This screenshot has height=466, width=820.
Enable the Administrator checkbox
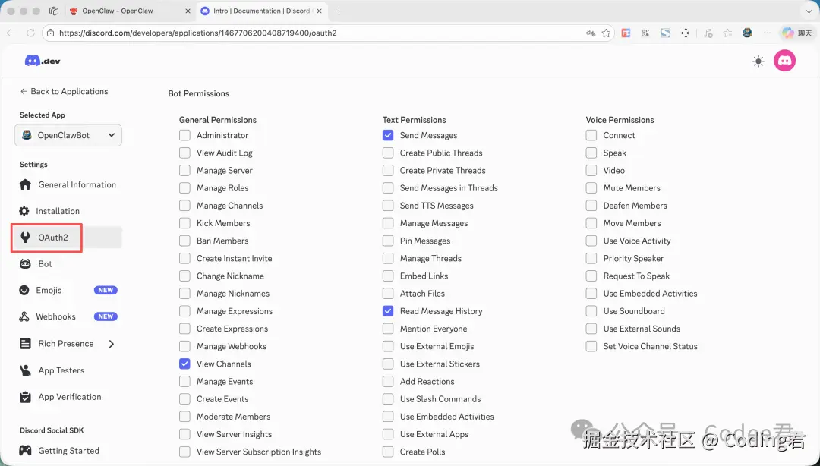184,135
